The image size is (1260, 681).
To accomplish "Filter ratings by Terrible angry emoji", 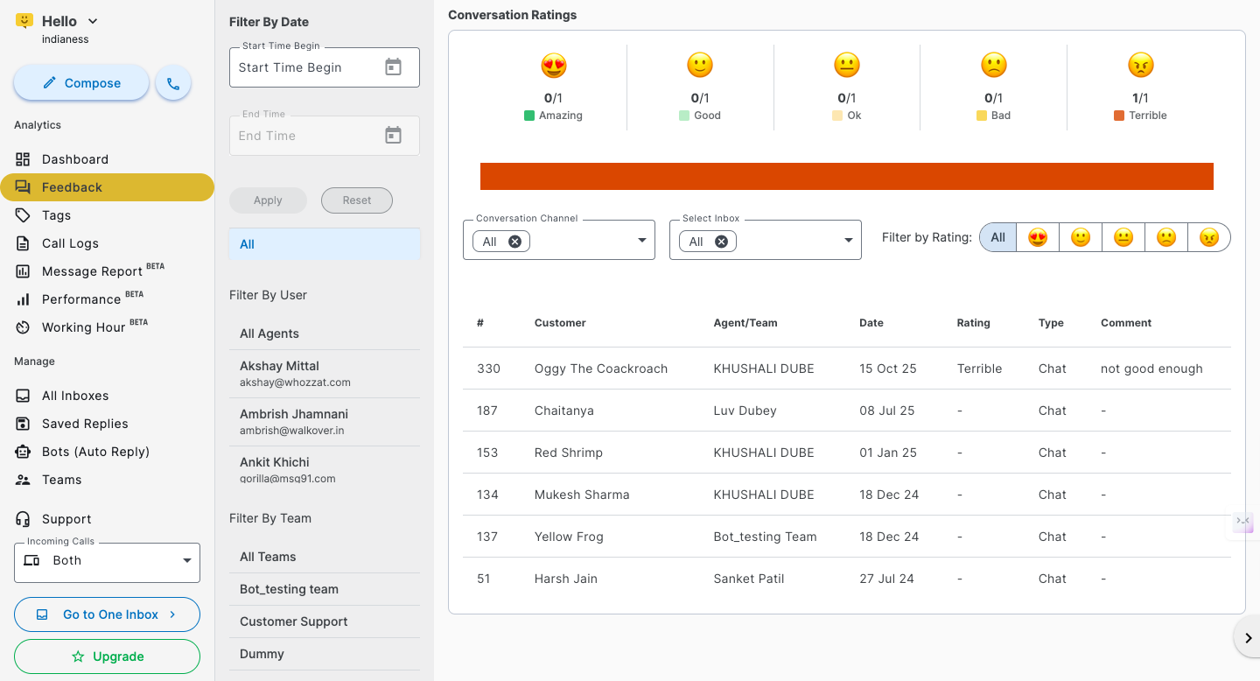I will [1209, 237].
